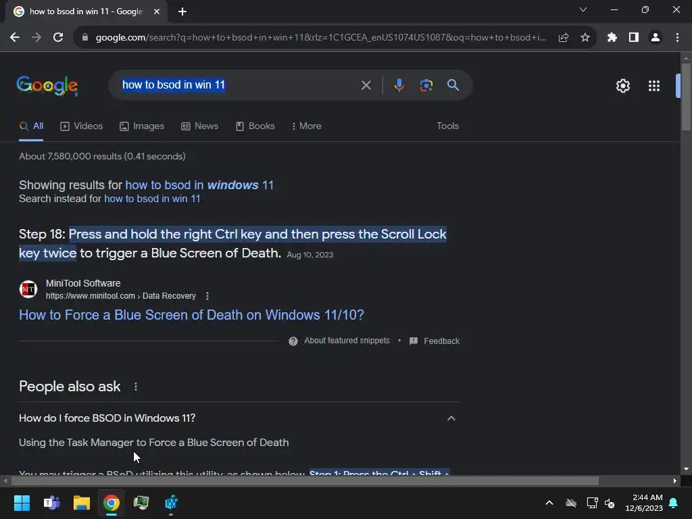Go back to the previous page
The image size is (692, 519).
15,38
